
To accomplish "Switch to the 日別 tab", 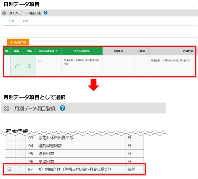I will coord(11,21).
